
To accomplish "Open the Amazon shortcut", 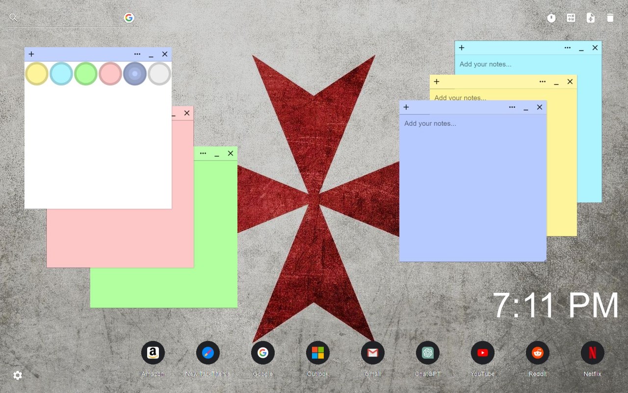I will [x=153, y=353].
